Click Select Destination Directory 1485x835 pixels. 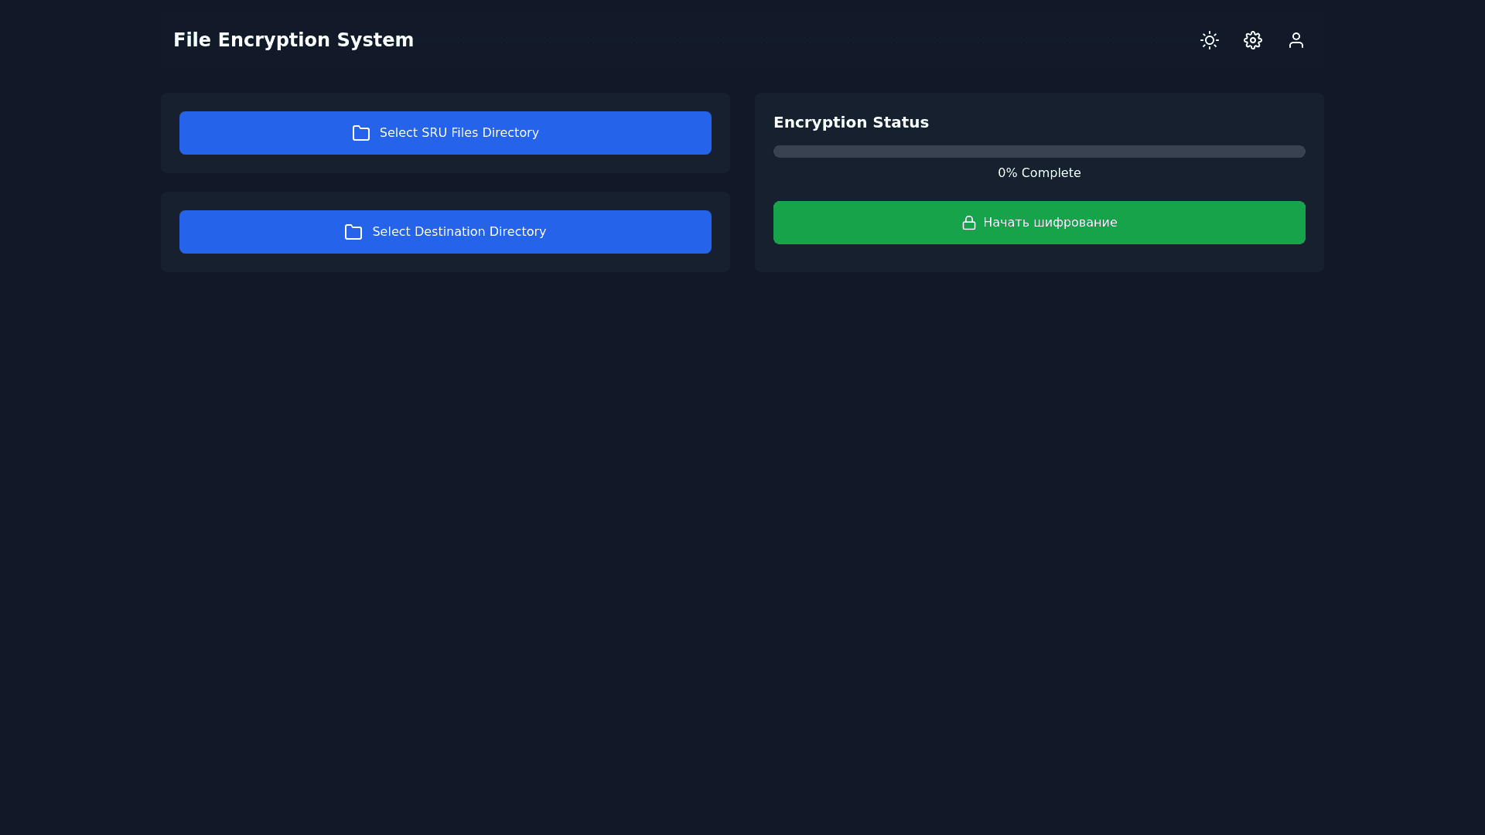[x=445, y=232]
